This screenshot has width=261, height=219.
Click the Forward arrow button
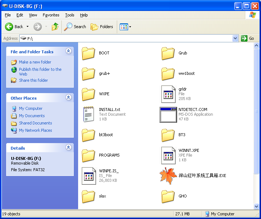pos(38,27)
